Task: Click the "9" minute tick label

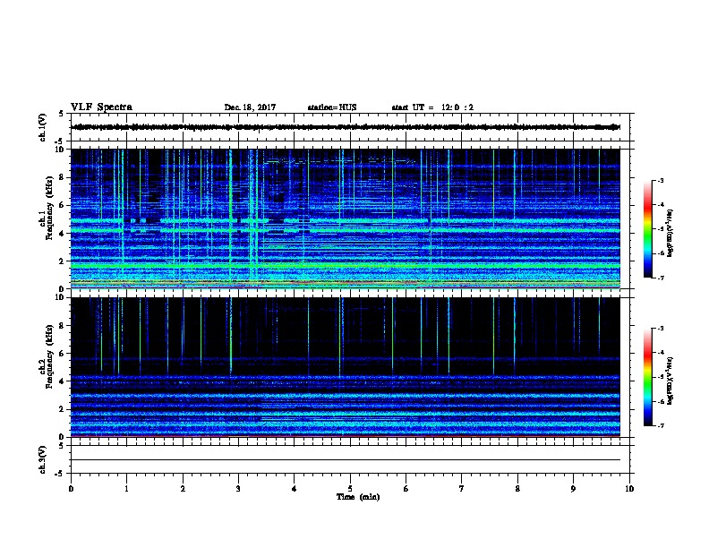Action: (573, 489)
